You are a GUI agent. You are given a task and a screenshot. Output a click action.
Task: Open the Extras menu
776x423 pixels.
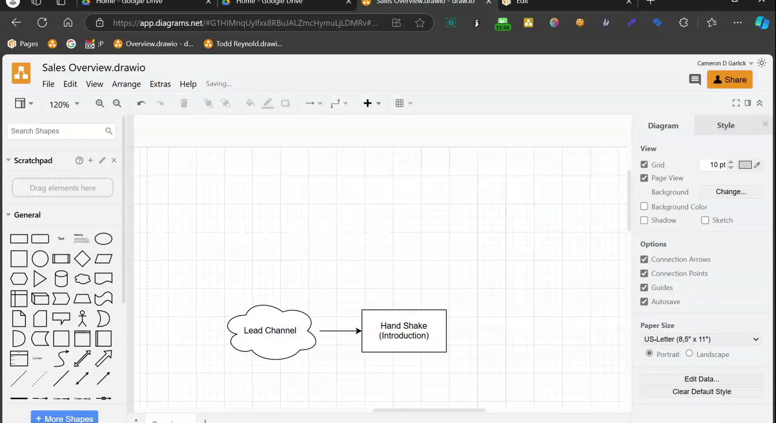coord(160,84)
